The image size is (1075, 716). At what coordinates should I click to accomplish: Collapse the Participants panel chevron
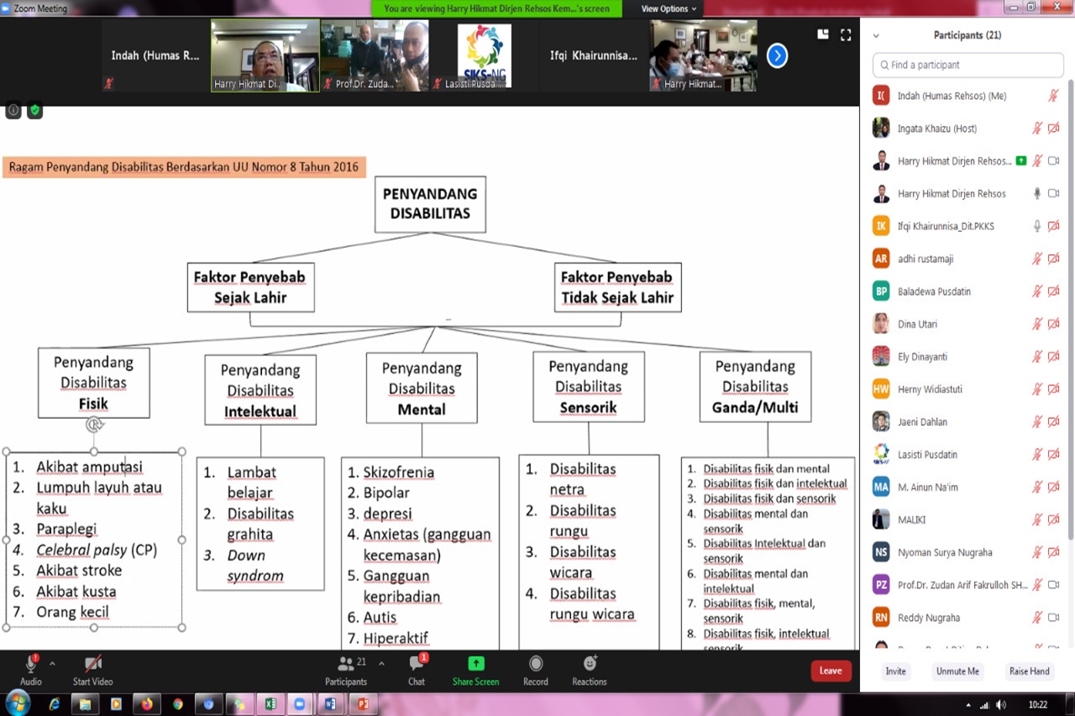tap(876, 36)
